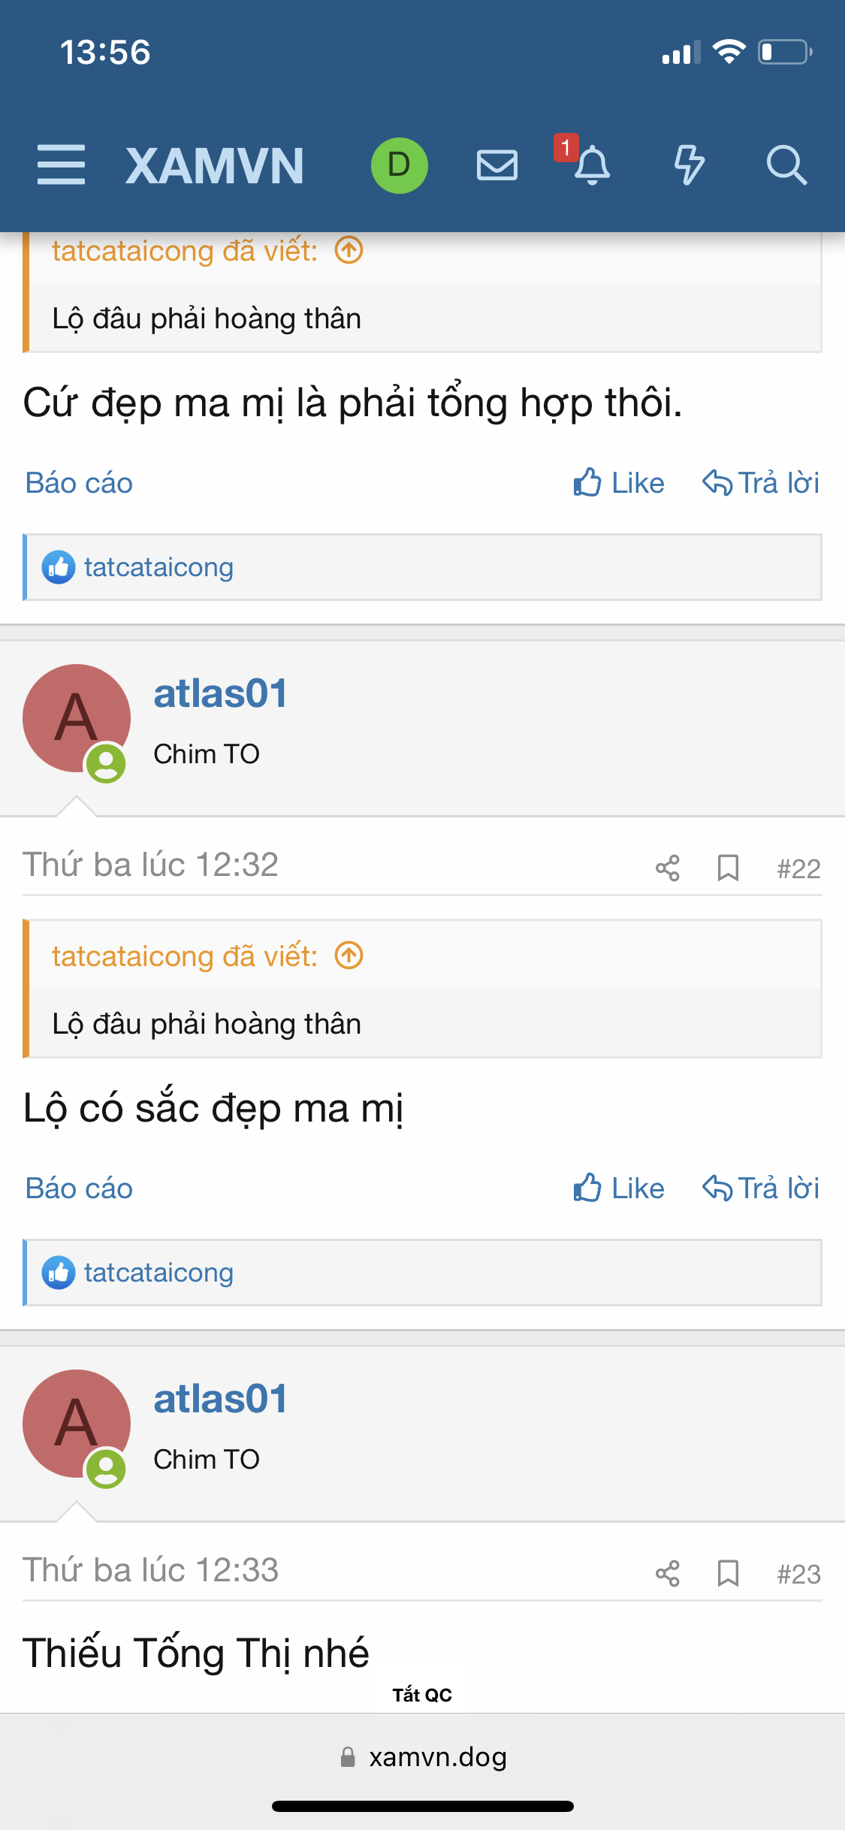Toggle Like on the top post
The height and width of the screenshot is (1830, 845).
[619, 483]
